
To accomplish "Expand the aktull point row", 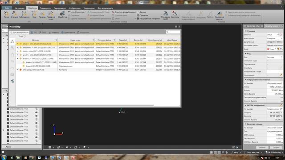I will point(17,44).
